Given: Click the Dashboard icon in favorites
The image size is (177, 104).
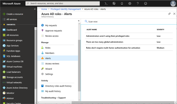Looking at the screenshot, I should [x=4, y=30].
